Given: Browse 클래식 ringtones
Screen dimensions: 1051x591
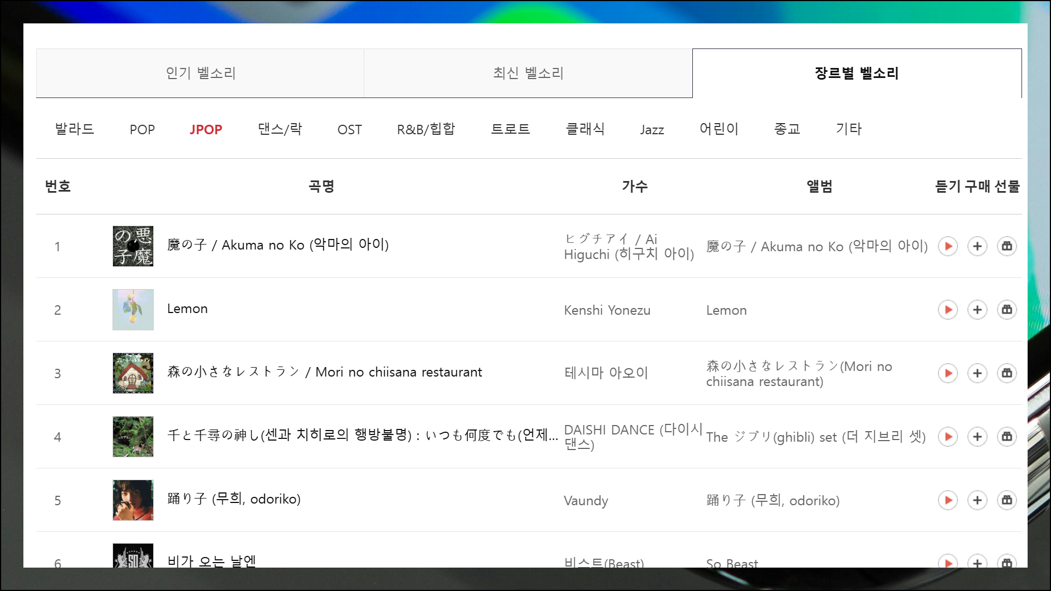Looking at the screenshot, I should [585, 129].
